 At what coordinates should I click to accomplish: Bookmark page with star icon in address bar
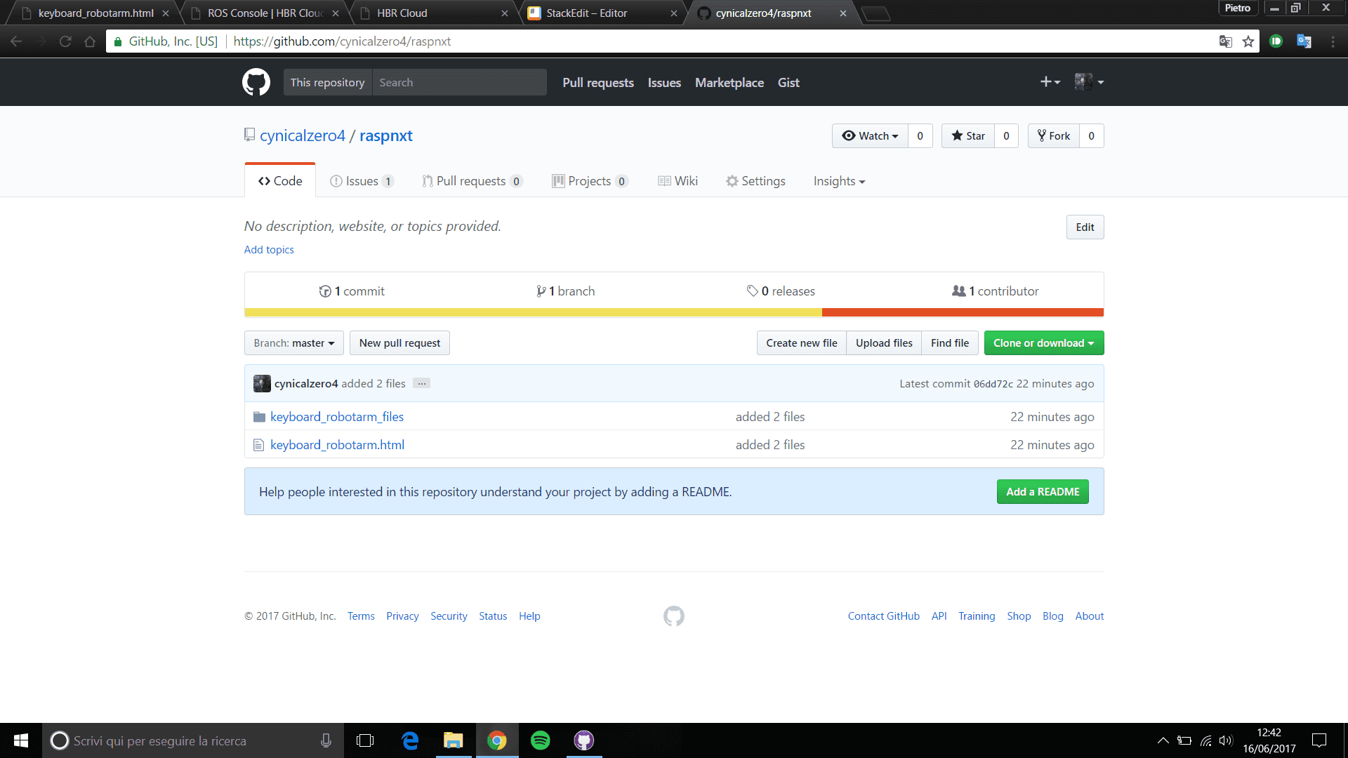[1248, 41]
